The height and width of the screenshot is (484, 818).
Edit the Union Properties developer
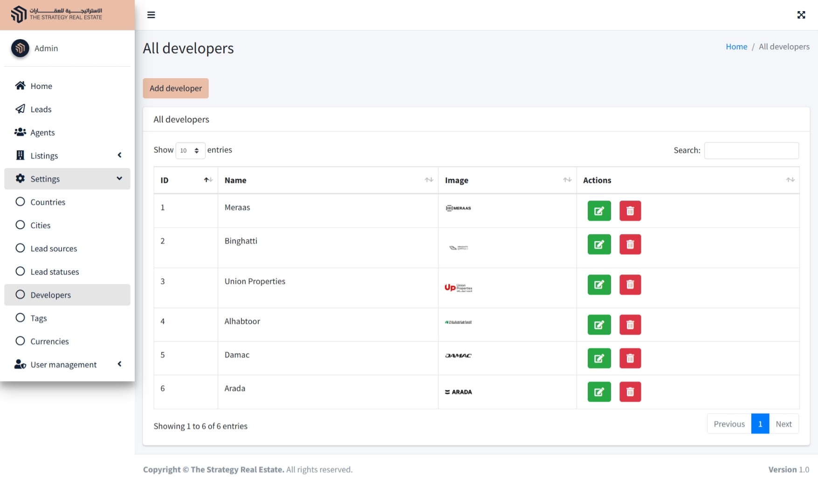[599, 285]
